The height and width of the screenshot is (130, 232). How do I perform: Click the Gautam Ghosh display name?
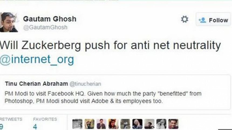[50, 19]
